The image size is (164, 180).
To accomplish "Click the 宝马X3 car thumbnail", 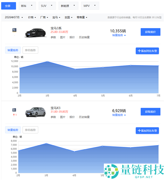I will tap(36, 112).
